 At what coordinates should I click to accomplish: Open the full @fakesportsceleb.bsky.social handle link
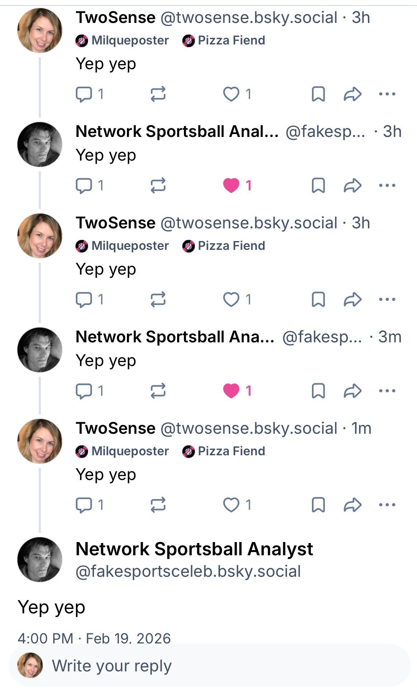coord(188,571)
